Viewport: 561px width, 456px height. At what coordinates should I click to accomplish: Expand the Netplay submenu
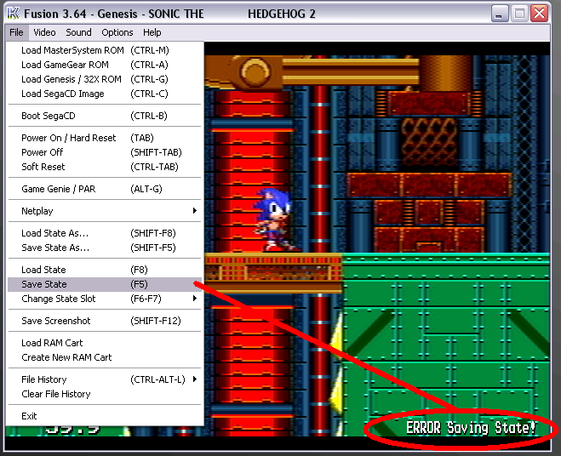(x=105, y=211)
